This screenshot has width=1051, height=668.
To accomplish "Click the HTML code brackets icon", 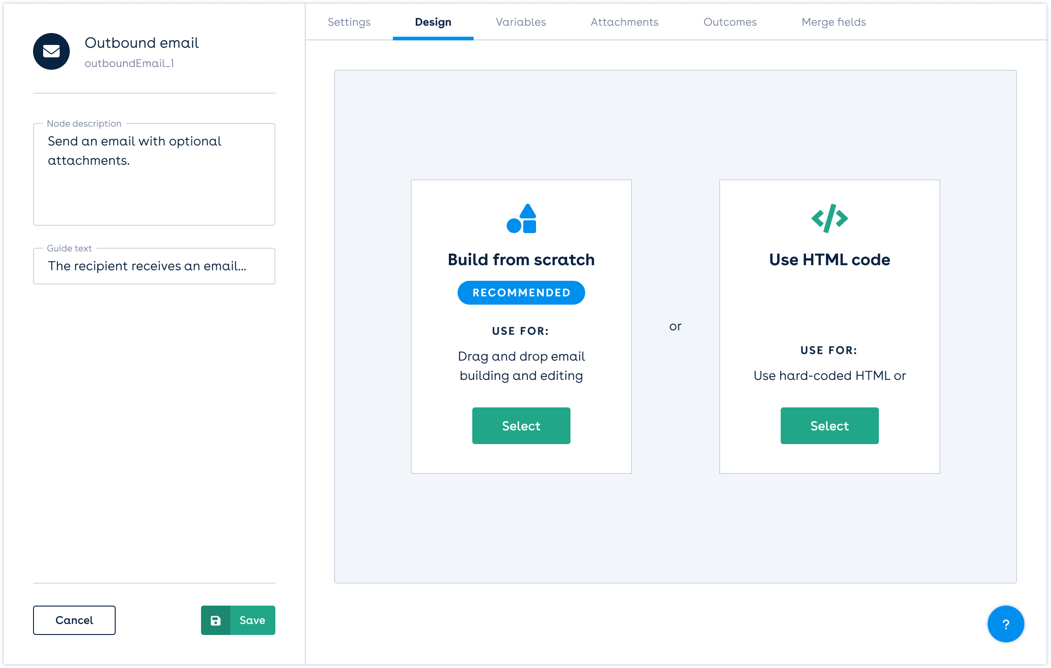I will [829, 219].
